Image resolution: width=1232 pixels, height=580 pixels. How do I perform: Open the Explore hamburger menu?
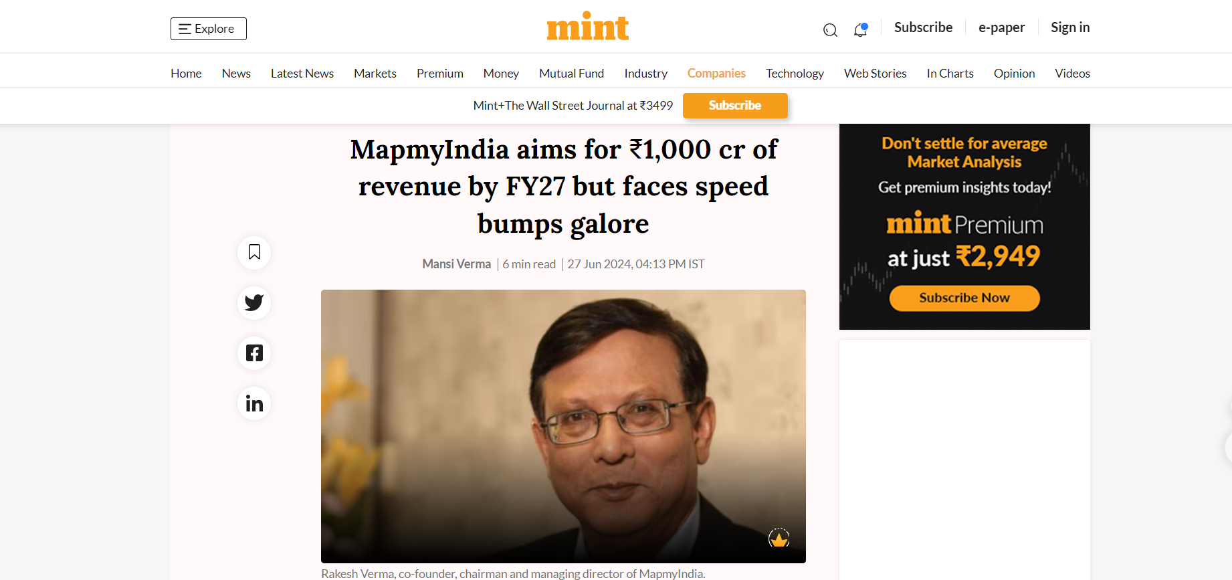pyautogui.click(x=208, y=29)
